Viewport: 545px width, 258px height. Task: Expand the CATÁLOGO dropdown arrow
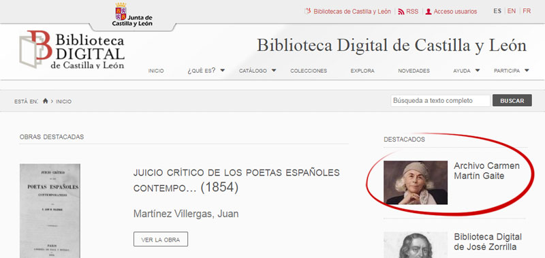(274, 71)
